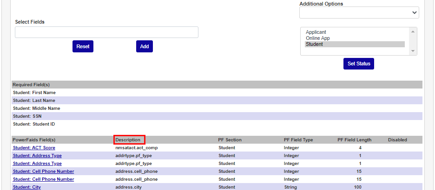Click the Reset button

tap(83, 46)
